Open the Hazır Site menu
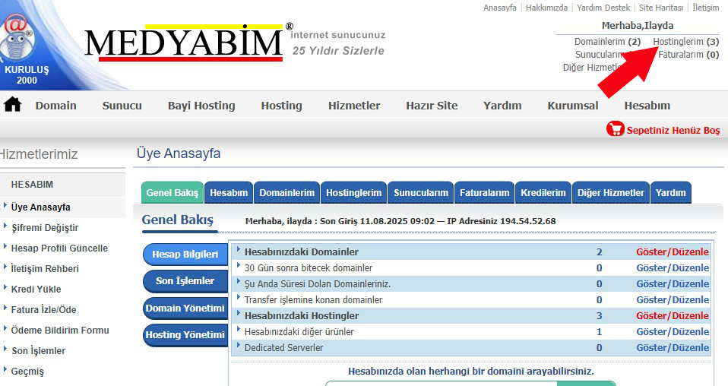 pos(432,106)
